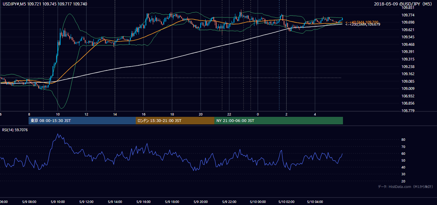The height and width of the screenshot is (205, 437).
Task: Click price axis label 109.698
Action: 408,22
